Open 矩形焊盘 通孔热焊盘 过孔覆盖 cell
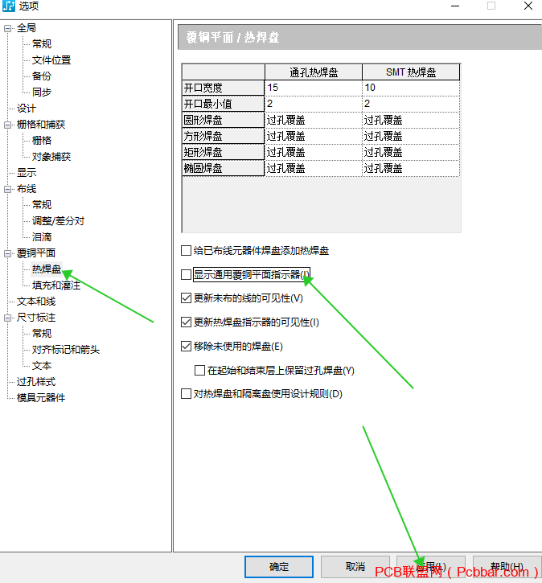The width and height of the screenshot is (542, 583). pyautogui.click(x=314, y=152)
